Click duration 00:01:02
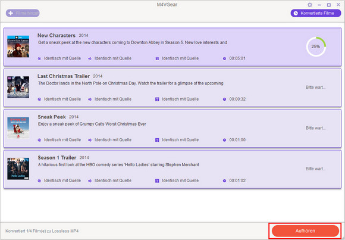The height and width of the screenshot is (240, 345). (237, 180)
